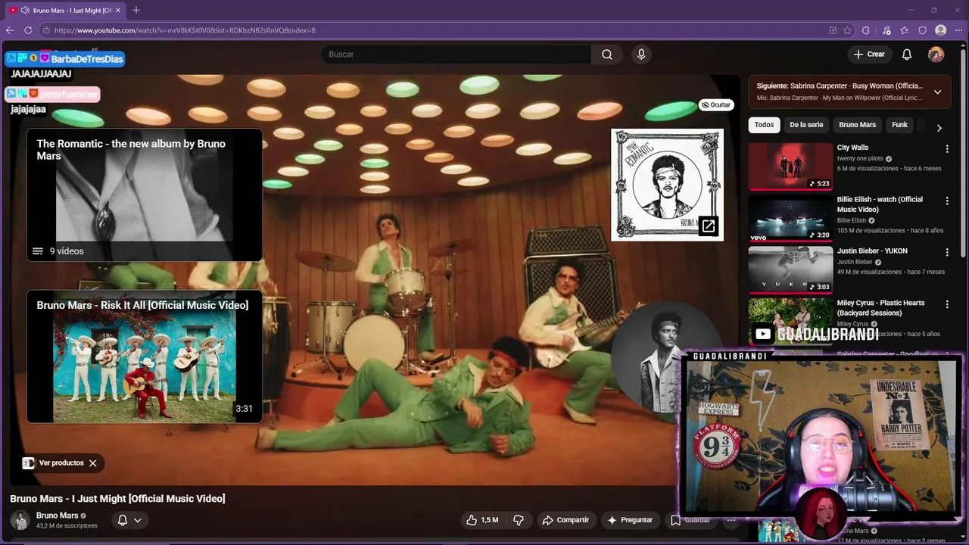Open the browser settings three-dots menu

point(958,30)
